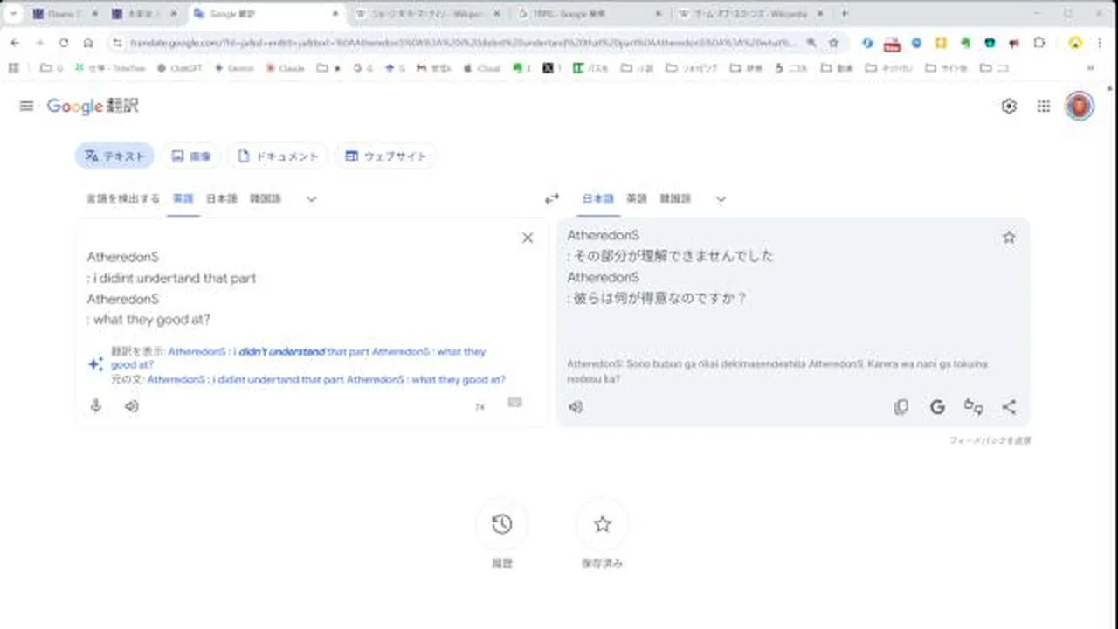Viewport: 1118px width, 629px height.
Task: Open saved translations (保存済み)
Action: [602, 524]
